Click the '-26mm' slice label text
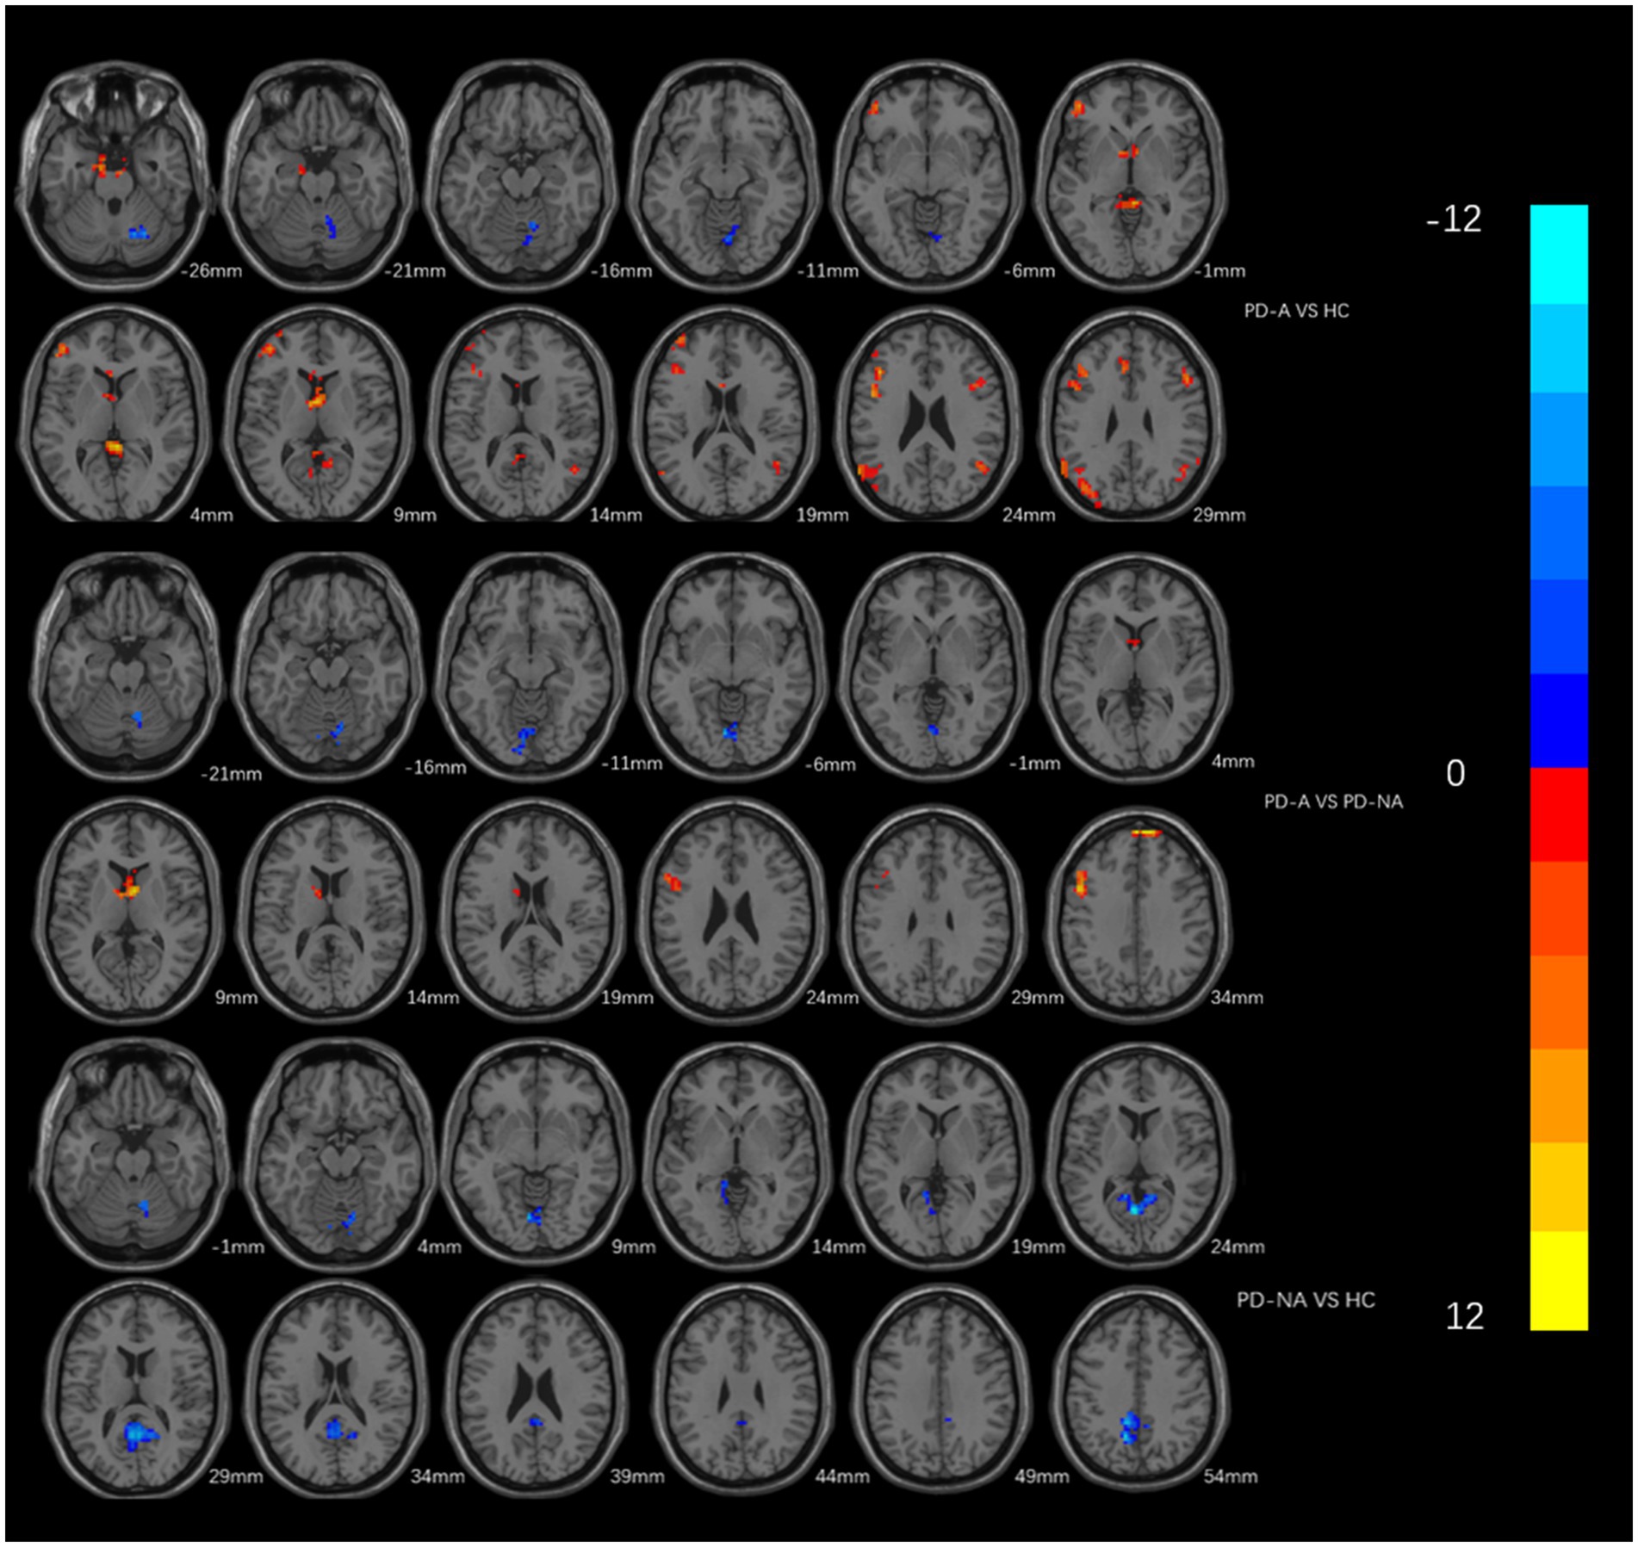The width and height of the screenshot is (1638, 1547). pos(211,271)
